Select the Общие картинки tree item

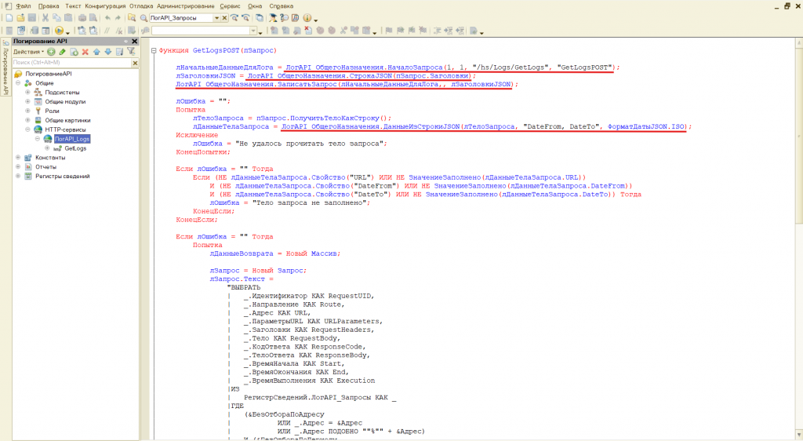coord(67,120)
